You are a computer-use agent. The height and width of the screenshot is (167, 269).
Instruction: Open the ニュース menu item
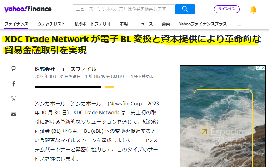tap(145, 24)
